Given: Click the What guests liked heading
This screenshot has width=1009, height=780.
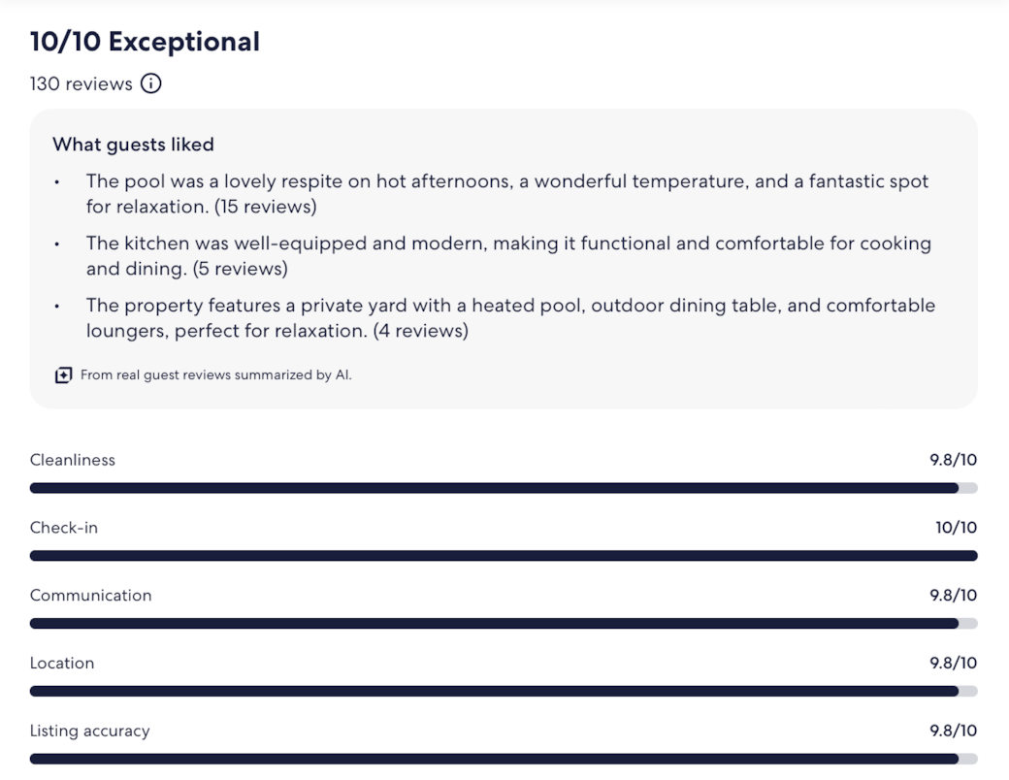Looking at the screenshot, I should point(133,145).
